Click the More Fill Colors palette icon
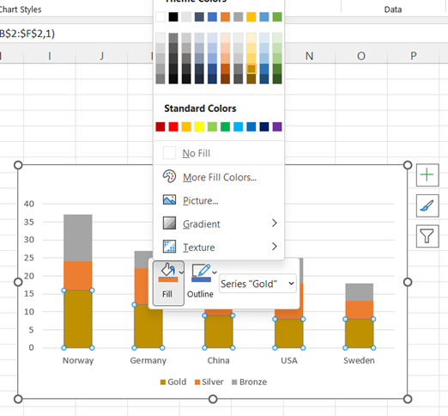Screen dimensions: 448x416 169,176
